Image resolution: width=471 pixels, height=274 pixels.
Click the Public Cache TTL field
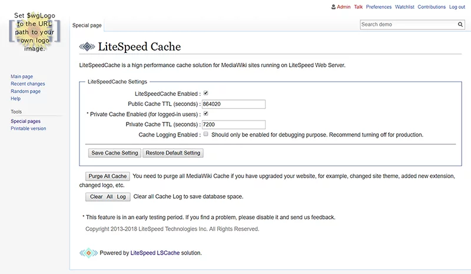[x=234, y=104]
